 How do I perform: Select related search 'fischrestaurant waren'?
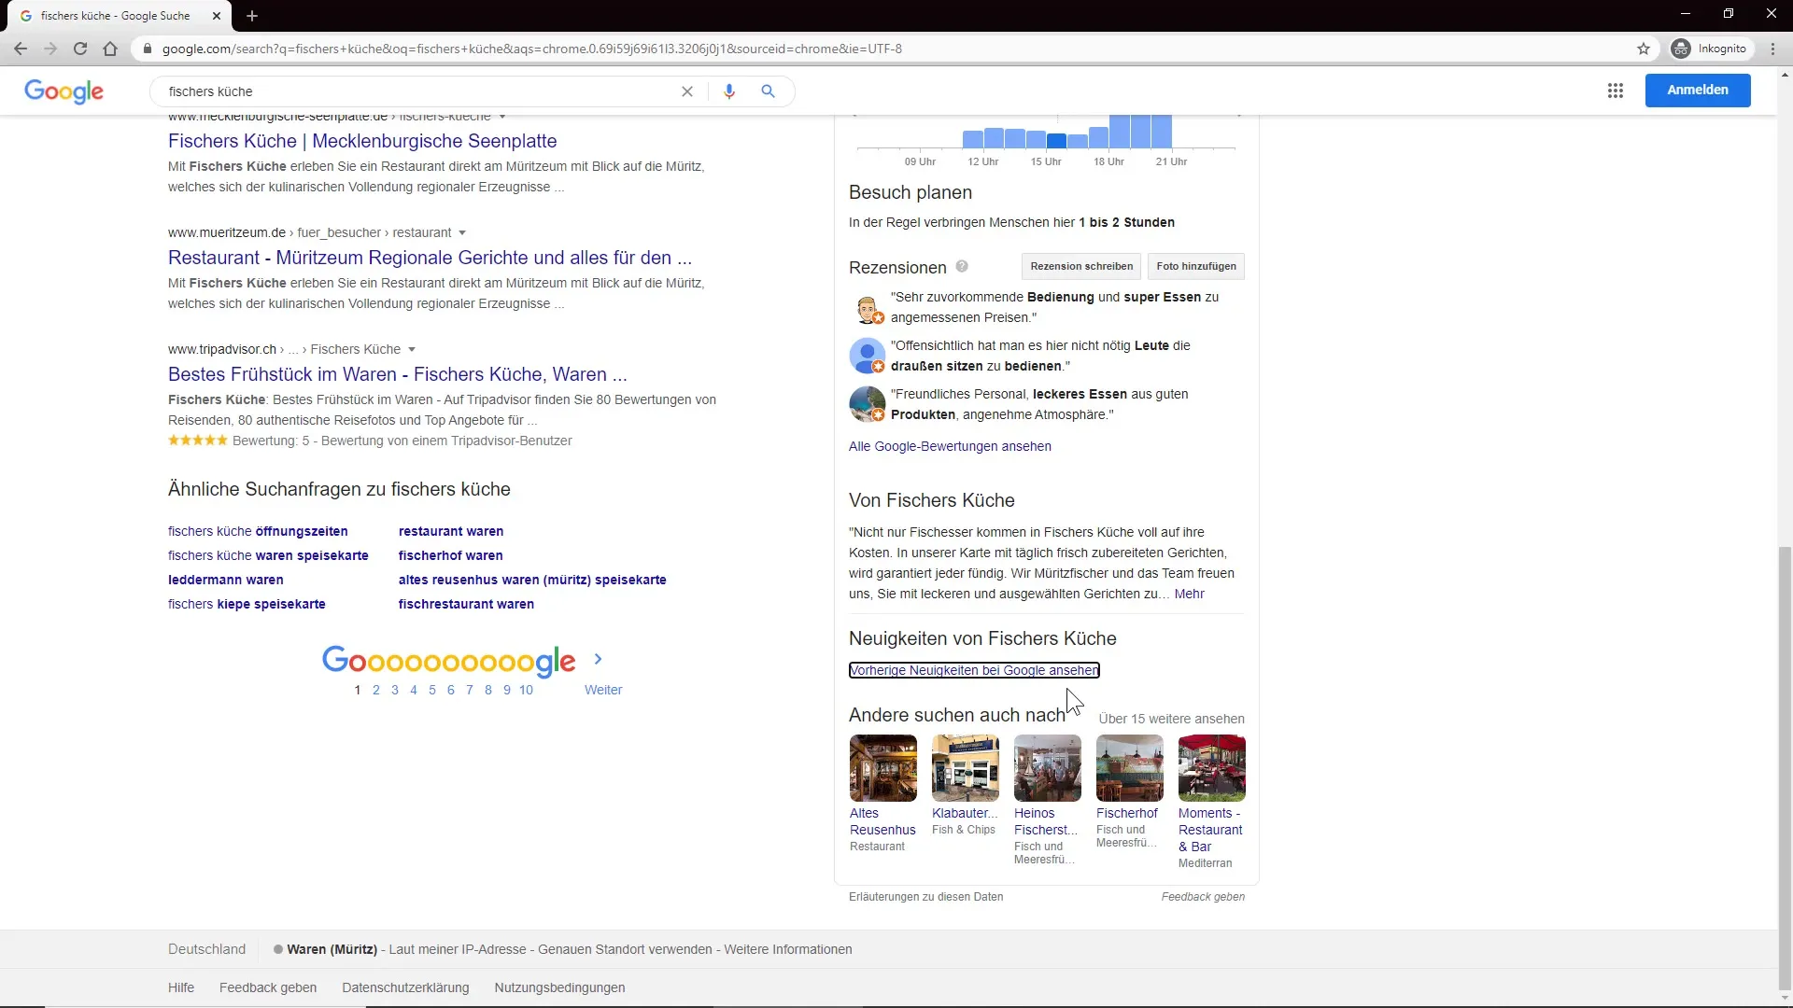tap(466, 604)
